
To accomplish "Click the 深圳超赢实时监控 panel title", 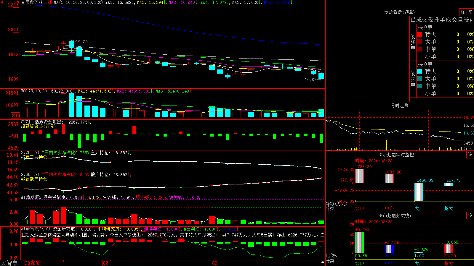I will [x=396, y=155].
